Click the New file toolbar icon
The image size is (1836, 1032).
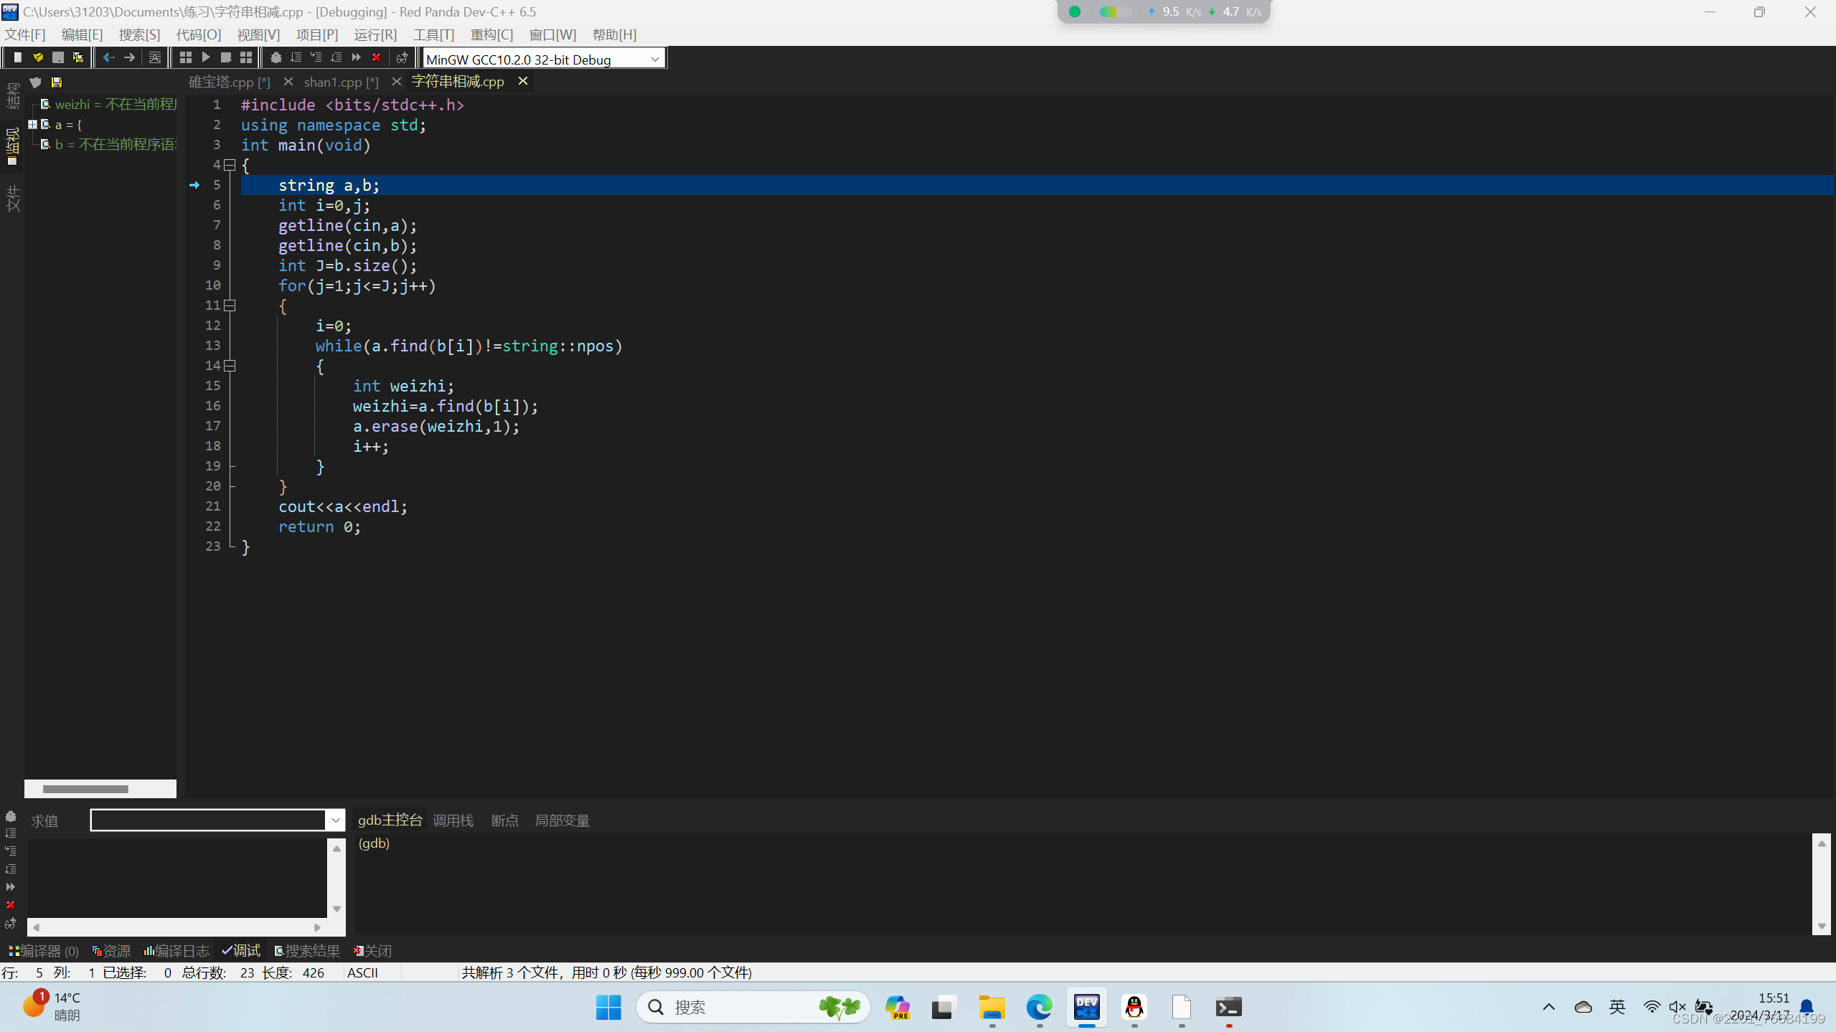coord(18,57)
